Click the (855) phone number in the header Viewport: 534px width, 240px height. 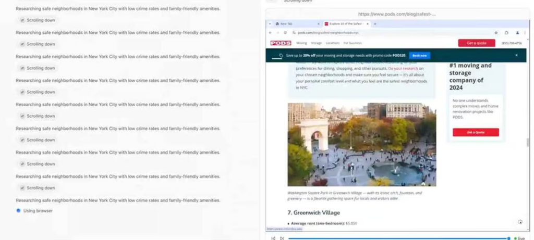[512, 43]
